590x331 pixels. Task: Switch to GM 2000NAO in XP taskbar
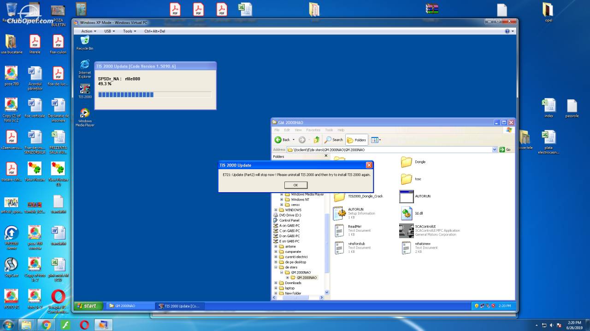130,306
